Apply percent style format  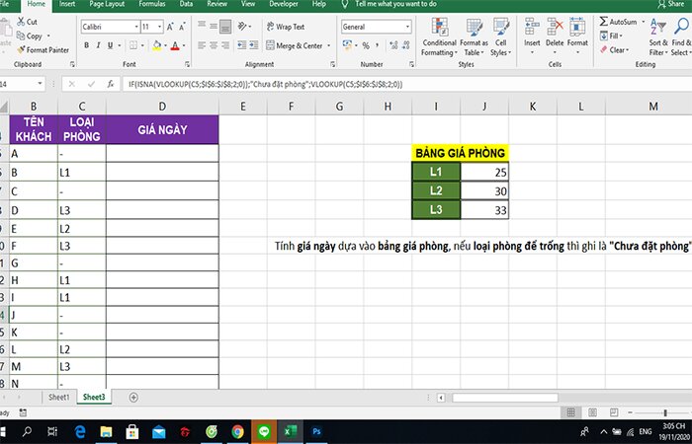click(366, 45)
